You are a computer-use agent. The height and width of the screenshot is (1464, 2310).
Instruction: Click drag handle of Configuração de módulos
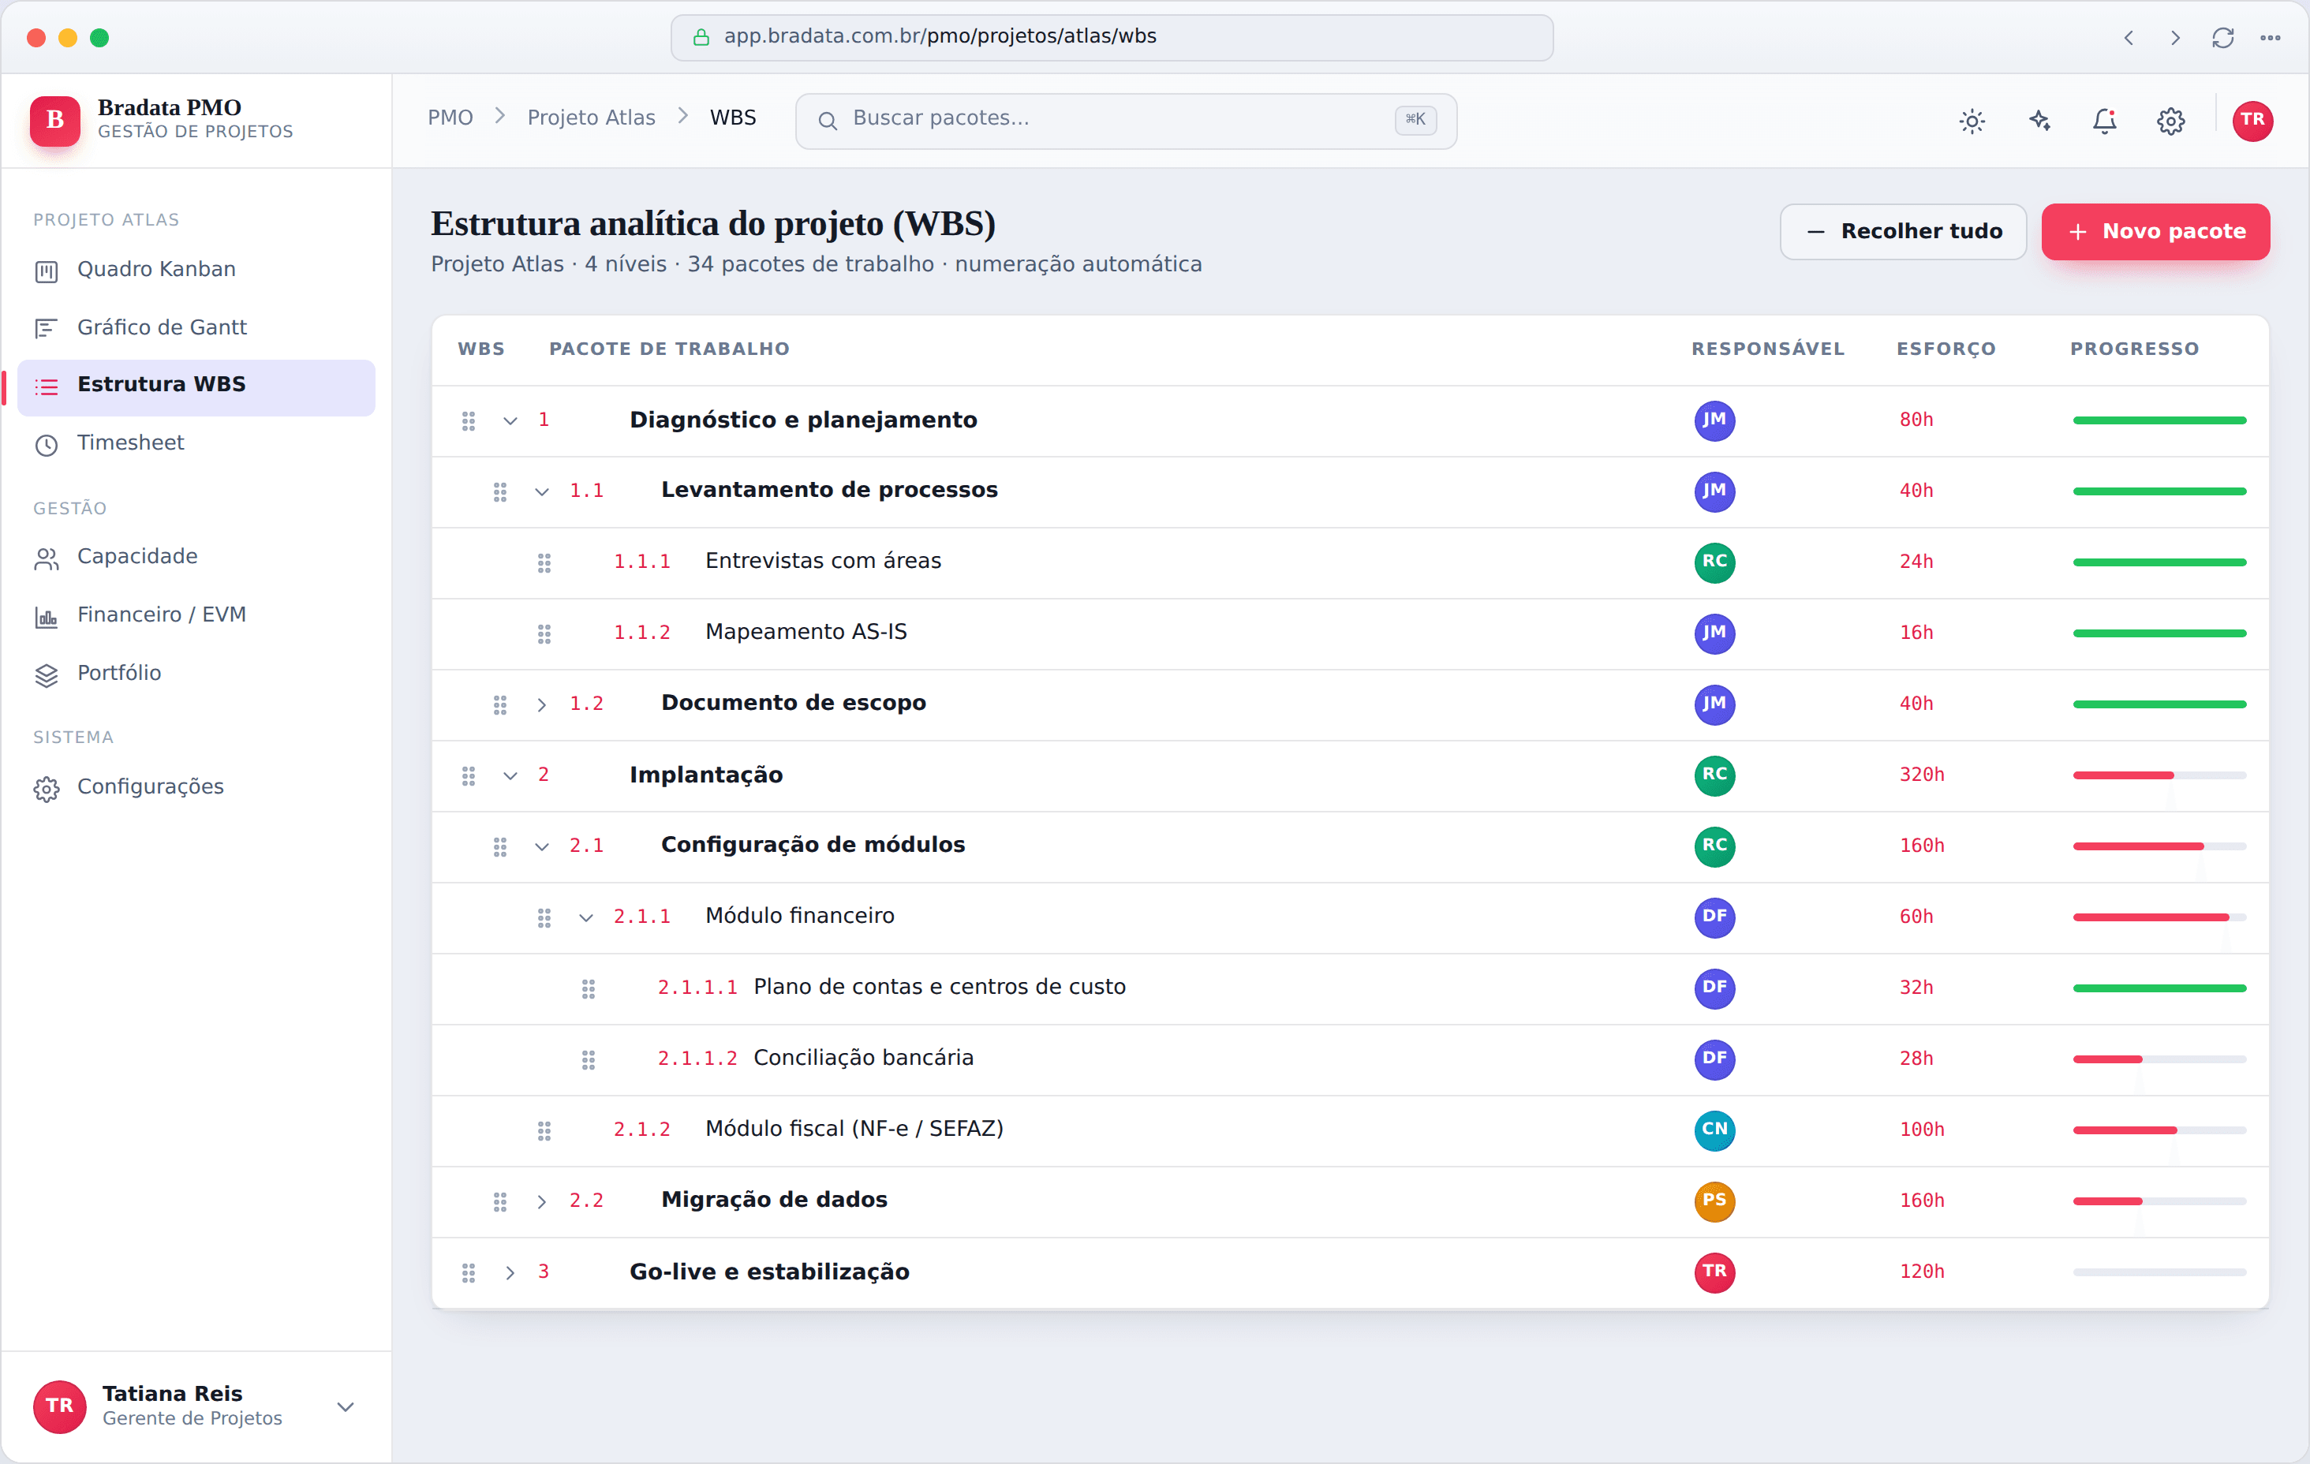coord(500,846)
